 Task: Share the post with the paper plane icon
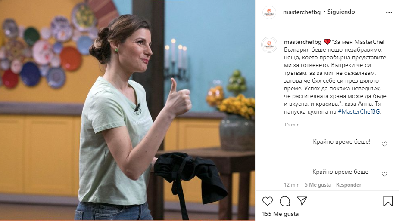[302, 201]
